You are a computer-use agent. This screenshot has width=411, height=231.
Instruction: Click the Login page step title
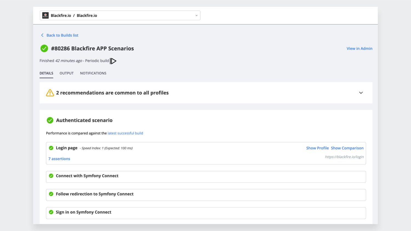(x=67, y=148)
